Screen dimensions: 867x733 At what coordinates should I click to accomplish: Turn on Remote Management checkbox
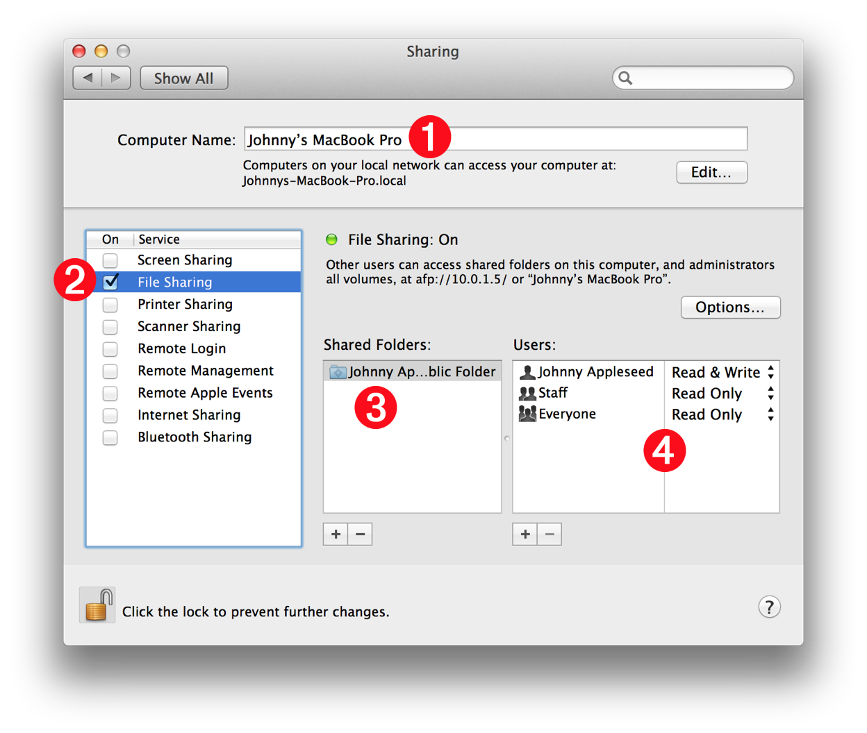point(110,371)
